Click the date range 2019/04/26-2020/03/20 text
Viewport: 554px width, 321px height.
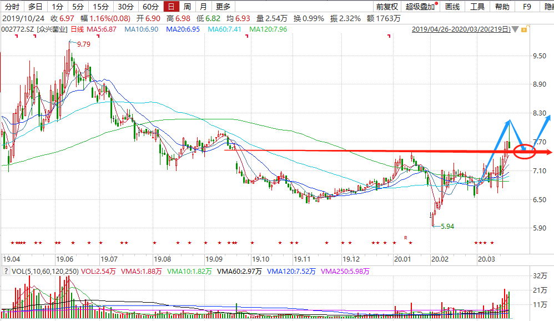(x=461, y=29)
